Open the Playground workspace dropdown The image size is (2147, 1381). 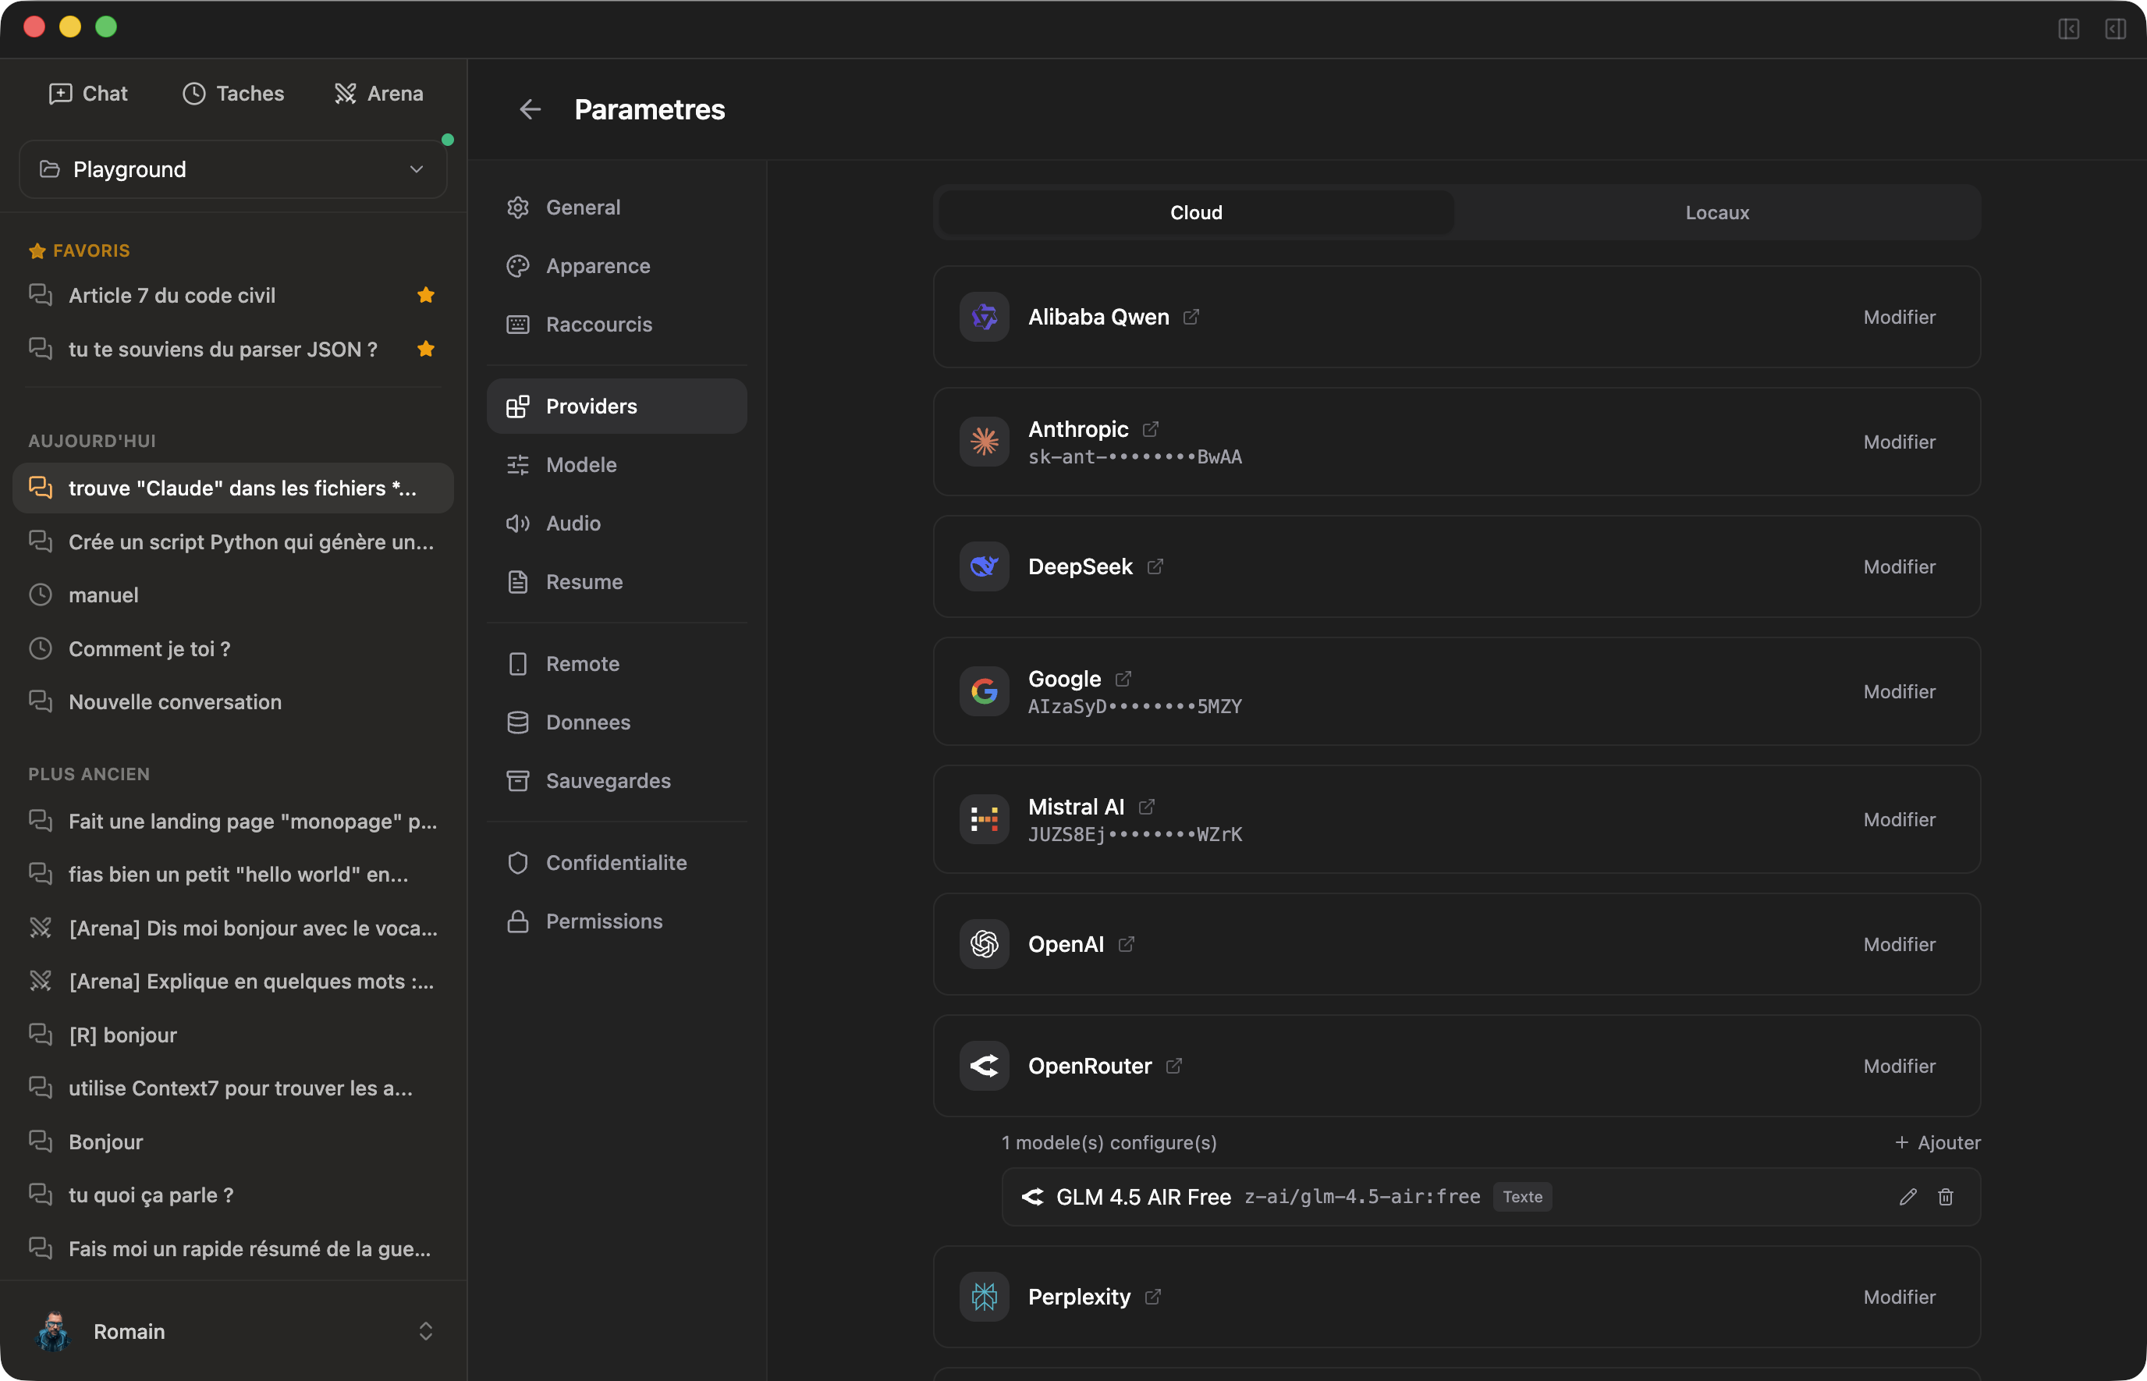pyautogui.click(x=233, y=169)
